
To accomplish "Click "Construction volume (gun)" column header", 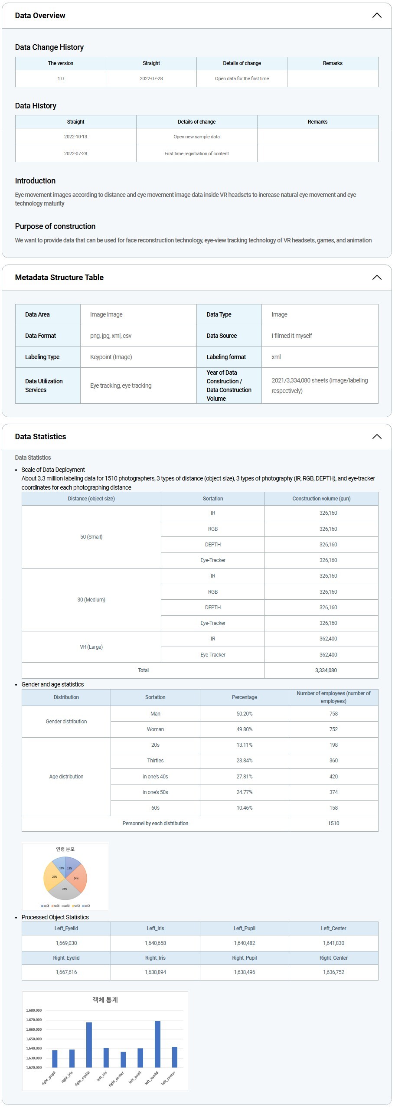I will pos(321,499).
